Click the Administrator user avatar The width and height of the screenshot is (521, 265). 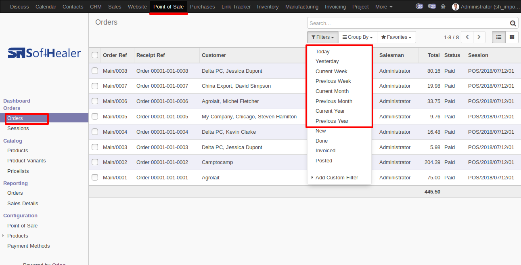456,6
